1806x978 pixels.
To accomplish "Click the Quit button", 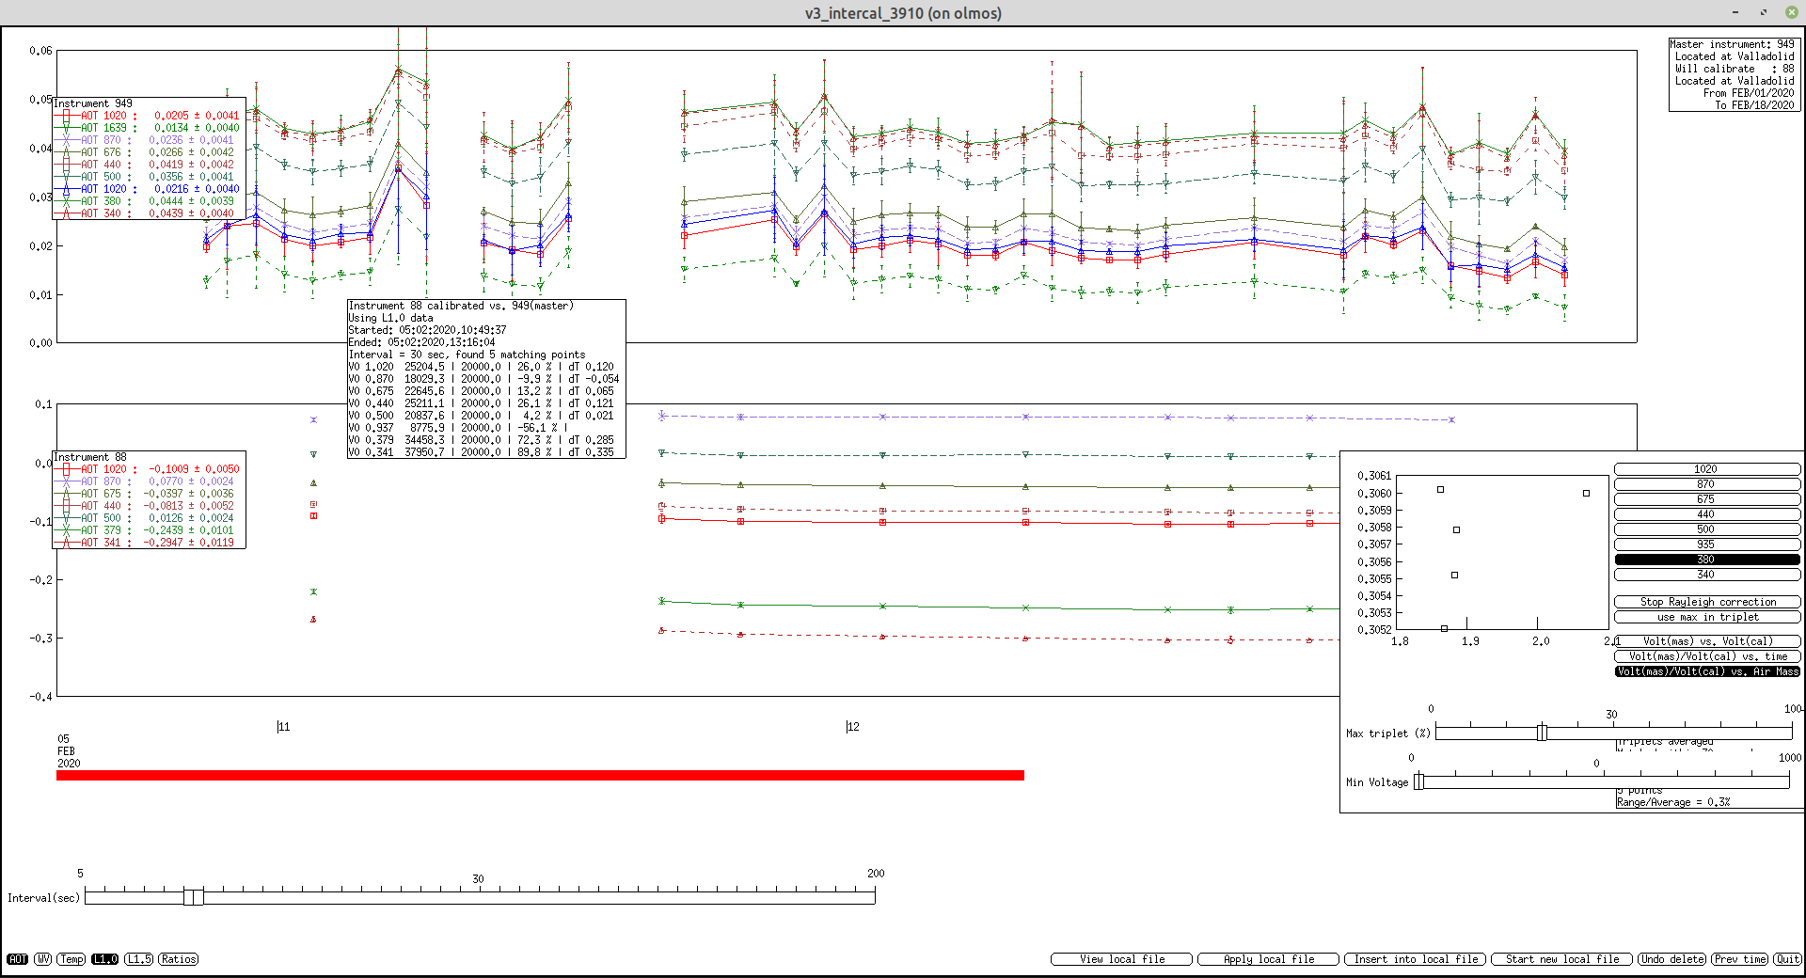I will click(1787, 959).
